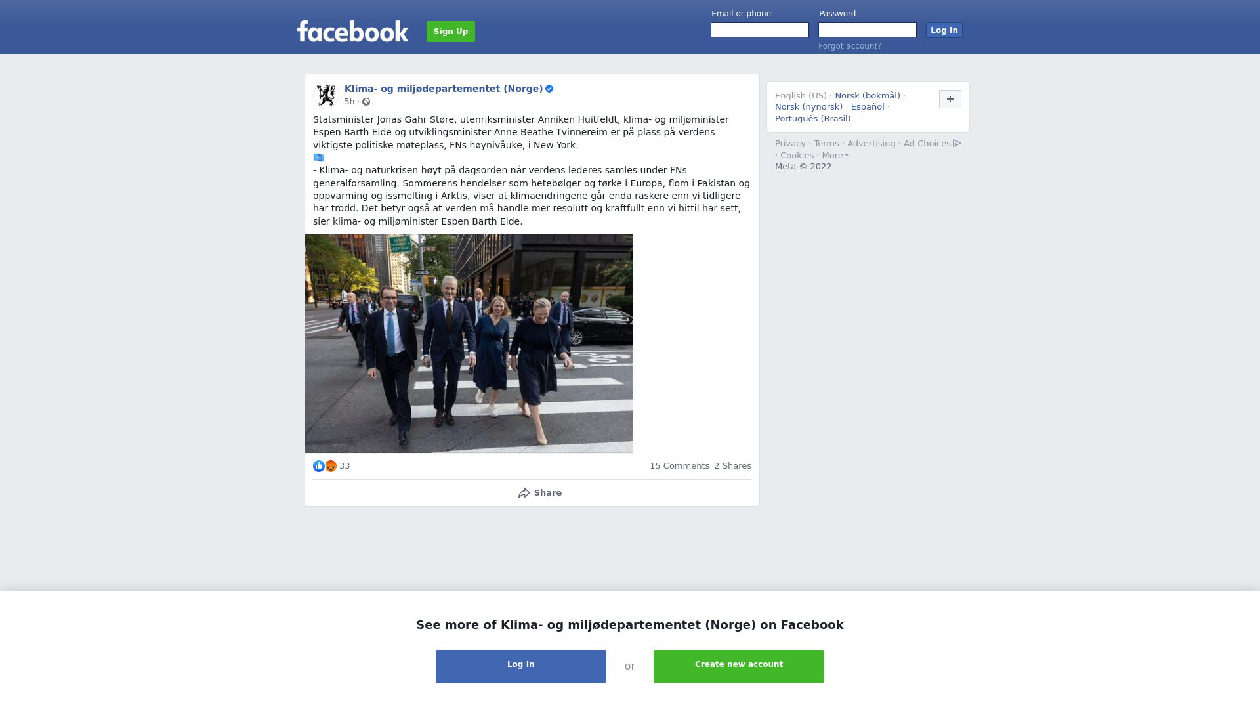Click the like reaction icon
The image size is (1260, 709).
319,466
